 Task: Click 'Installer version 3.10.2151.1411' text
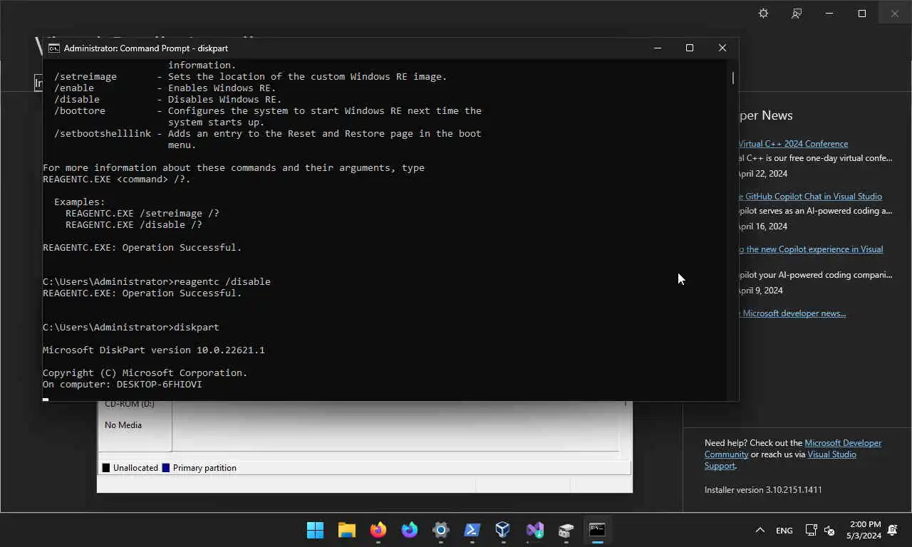763,490
